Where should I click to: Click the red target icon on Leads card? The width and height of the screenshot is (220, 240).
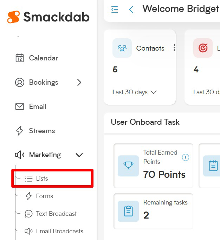[x=203, y=48]
